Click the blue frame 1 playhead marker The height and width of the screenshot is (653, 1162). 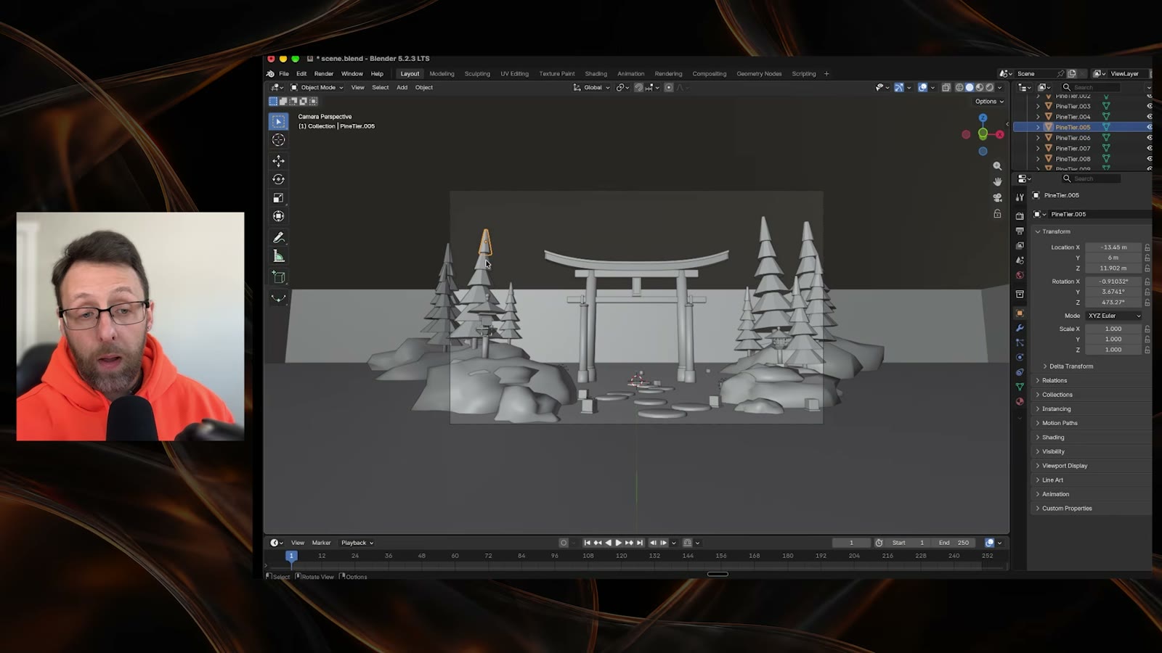(291, 556)
